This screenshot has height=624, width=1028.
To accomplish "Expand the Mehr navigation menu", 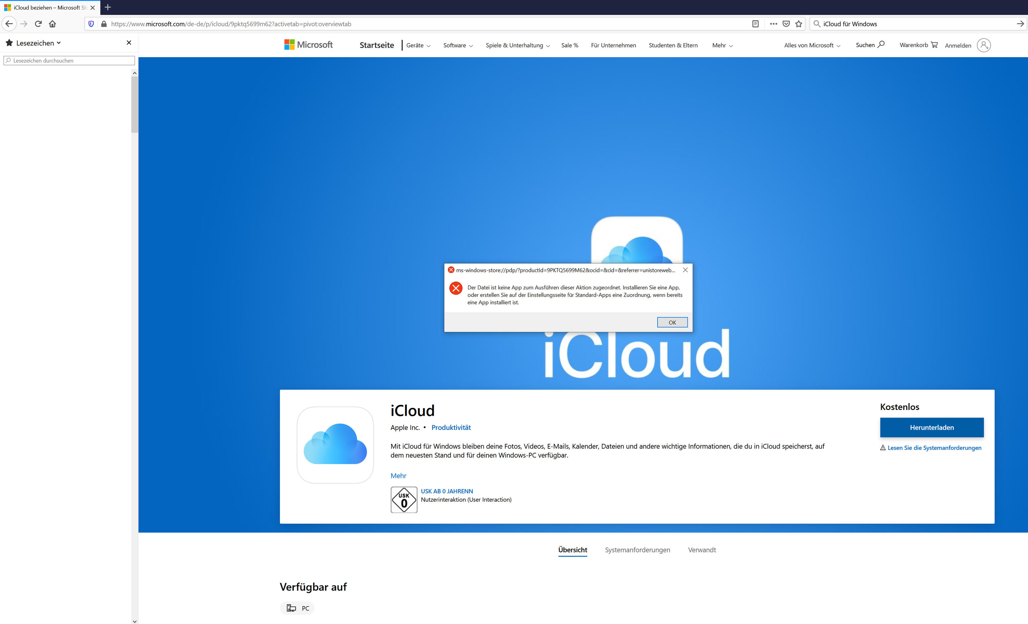I will click(722, 45).
